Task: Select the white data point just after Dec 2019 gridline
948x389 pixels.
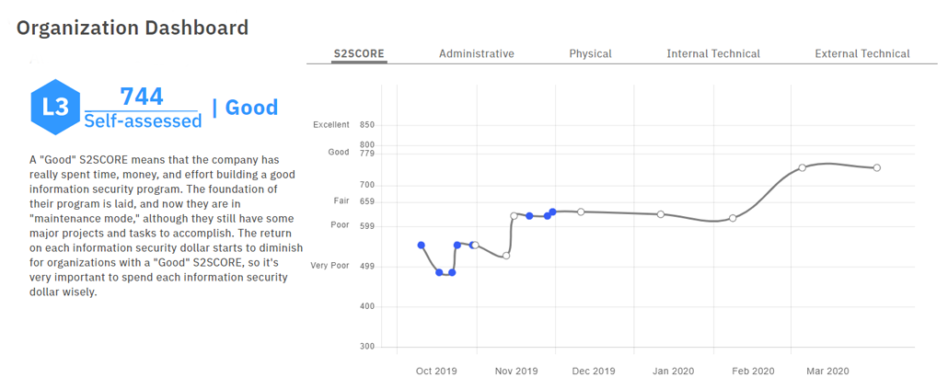Action: click(x=581, y=212)
